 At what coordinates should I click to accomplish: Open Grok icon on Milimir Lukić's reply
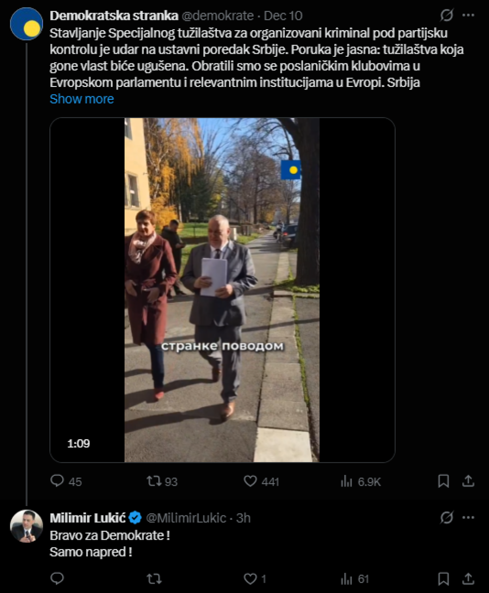coord(446,518)
